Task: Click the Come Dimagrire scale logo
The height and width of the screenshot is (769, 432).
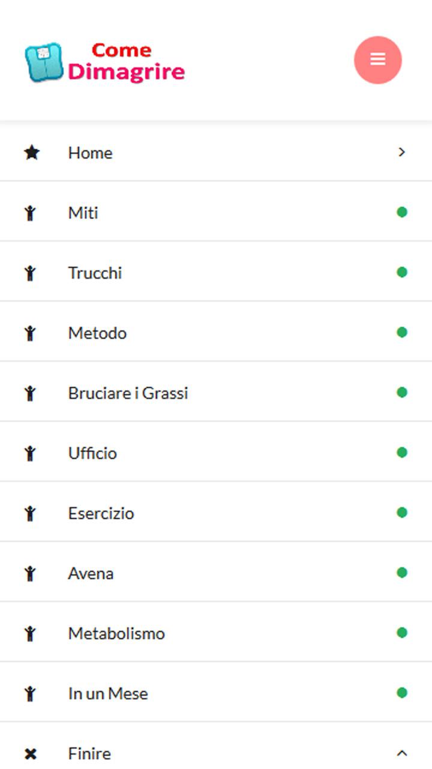Action: pos(105,62)
